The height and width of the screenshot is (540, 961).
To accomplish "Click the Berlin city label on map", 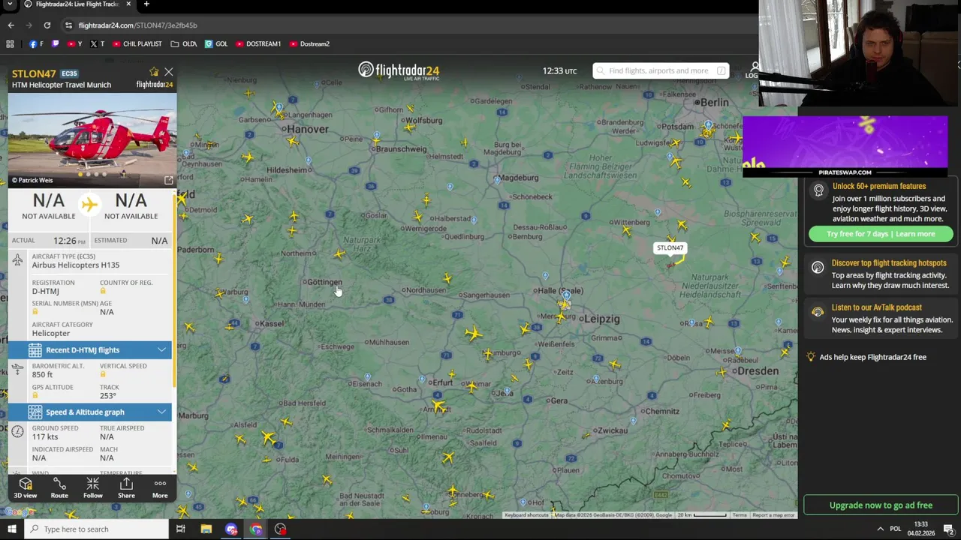I will click(714, 102).
